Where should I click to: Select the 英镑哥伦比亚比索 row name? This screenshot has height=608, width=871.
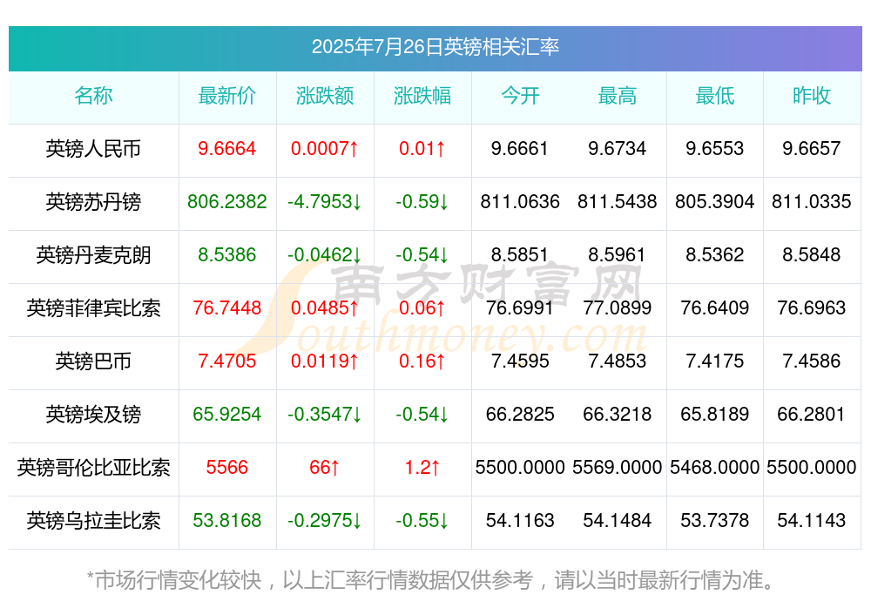(x=93, y=468)
